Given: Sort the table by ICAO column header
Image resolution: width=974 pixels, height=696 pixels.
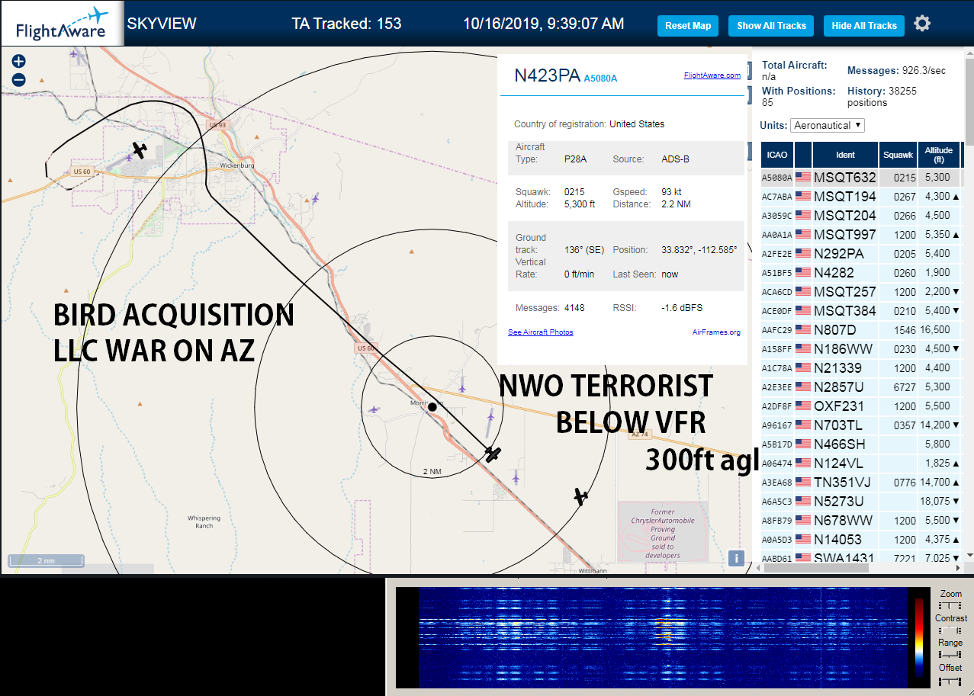Looking at the screenshot, I should 777,155.
